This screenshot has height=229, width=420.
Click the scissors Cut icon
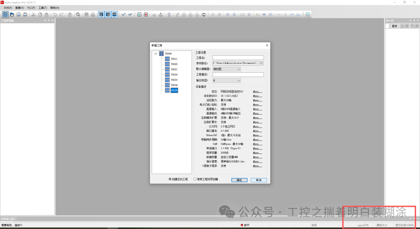(x=33, y=14)
